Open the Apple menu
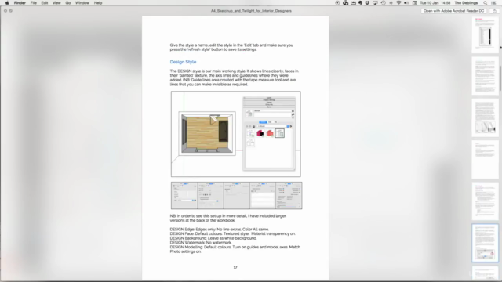This screenshot has height=282, width=502. point(7,3)
